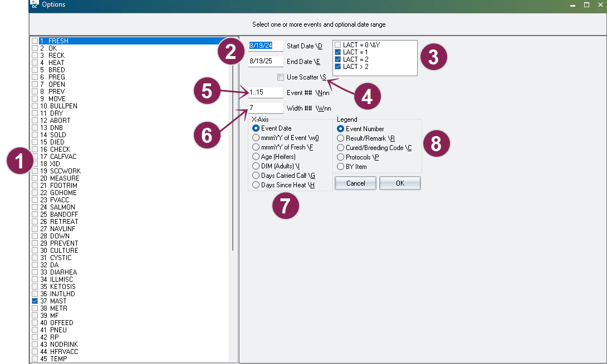The width and height of the screenshot is (607, 364).
Task: Uncheck the LACT > 2 option
Action: (338, 67)
